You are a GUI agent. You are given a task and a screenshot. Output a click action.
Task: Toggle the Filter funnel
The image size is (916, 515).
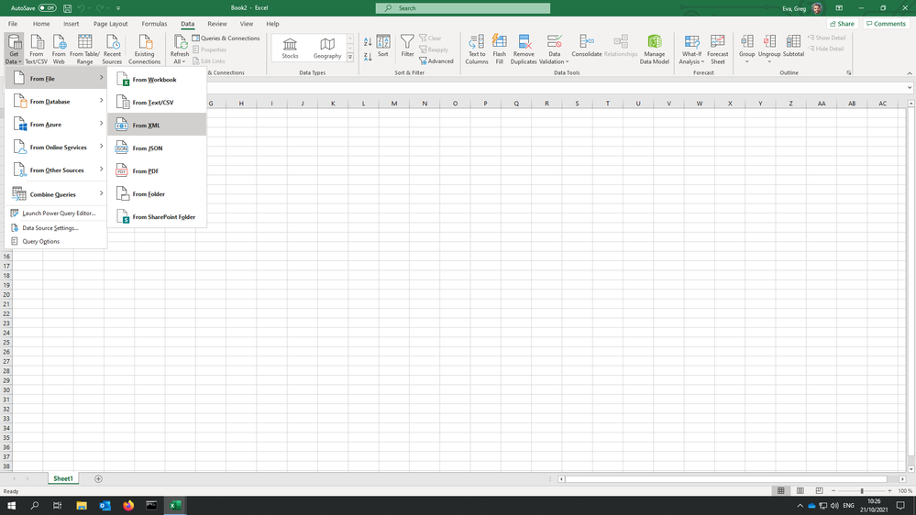pyautogui.click(x=407, y=46)
